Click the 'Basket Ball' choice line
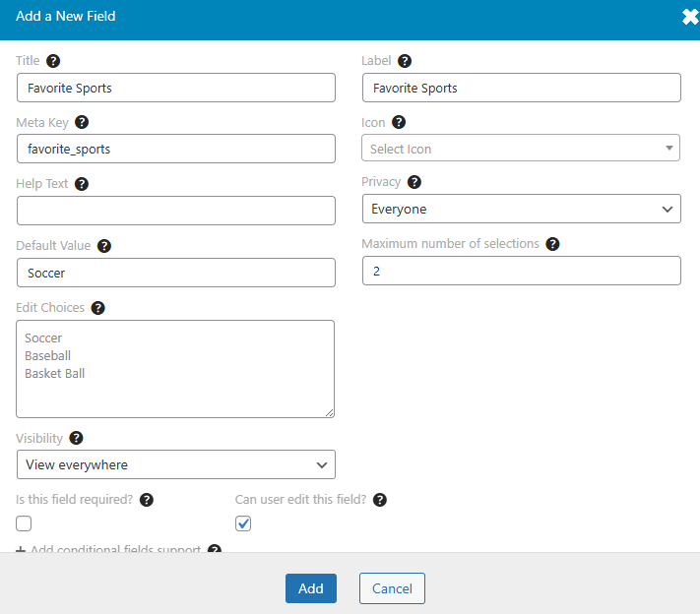 point(54,374)
